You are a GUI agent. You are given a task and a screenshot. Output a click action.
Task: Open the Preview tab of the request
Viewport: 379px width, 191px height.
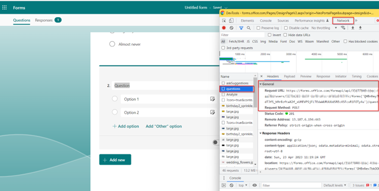(306, 77)
